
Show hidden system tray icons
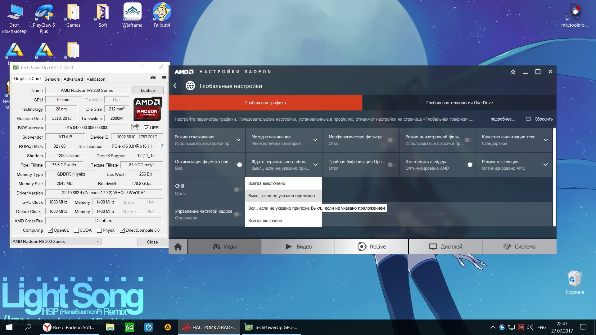pyautogui.click(x=493, y=327)
